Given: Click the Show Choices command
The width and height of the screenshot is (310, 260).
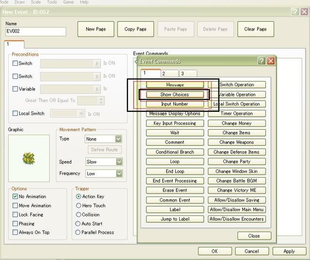Looking at the screenshot, I should pos(175,94).
